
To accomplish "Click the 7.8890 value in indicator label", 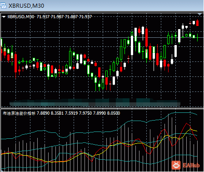I will pyautogui.click(x=43, y=113).
